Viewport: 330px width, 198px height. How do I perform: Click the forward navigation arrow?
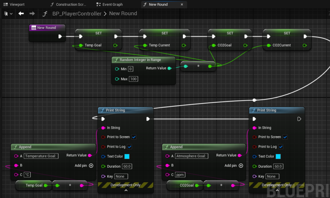tap(32, 14)
